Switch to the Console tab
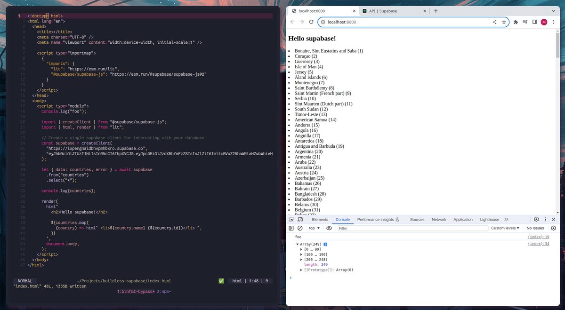Screen dimensions: 565x310 coord(343,220)
